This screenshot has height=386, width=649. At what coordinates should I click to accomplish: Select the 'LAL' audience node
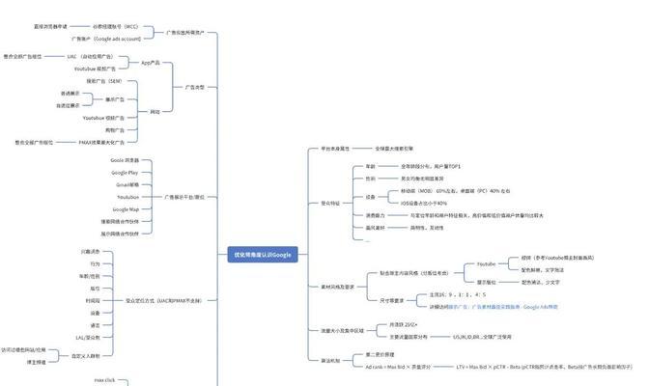(x=88, y=338)
